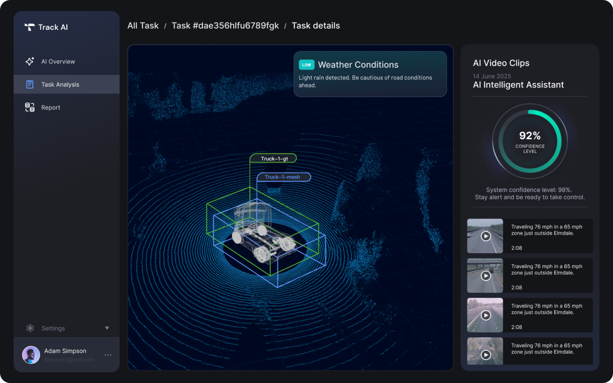Image resolution: width=613 pixels, height=383 pixels.
Task: Play the third video clip in the list
Action: coord(486,315)
